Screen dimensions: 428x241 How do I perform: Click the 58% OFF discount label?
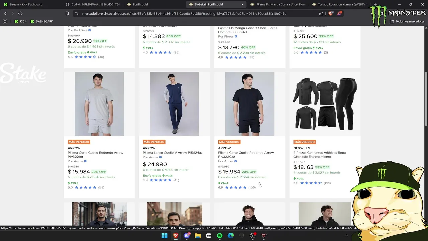[x=322, y=167]
